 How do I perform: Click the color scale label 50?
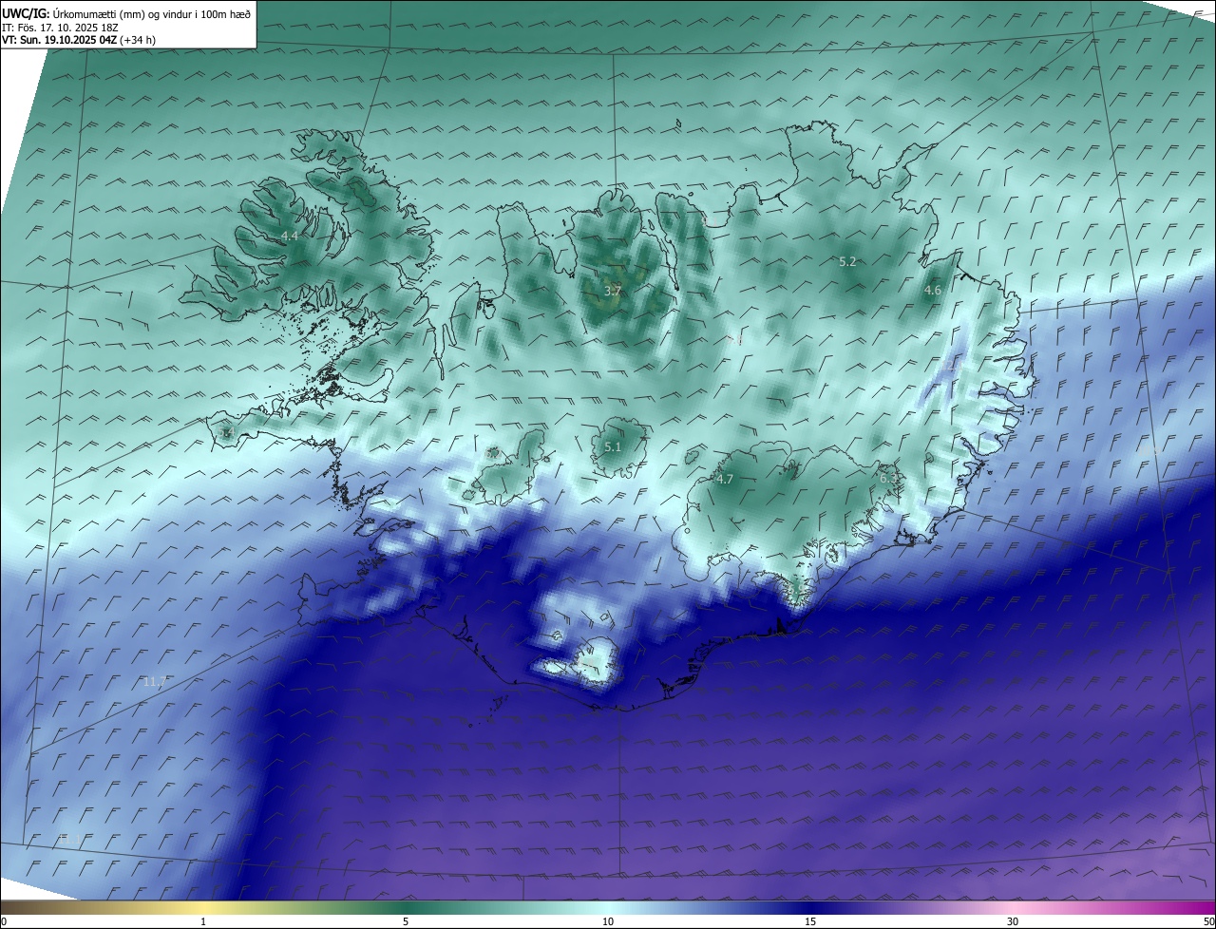tap(1208, 921)
